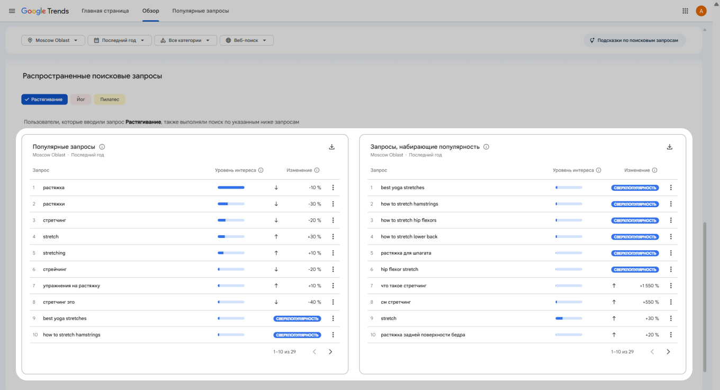The width and height of the screenshot is (720, 390).
Task: Open the Последний год time range dropdown
Action: [120, 40]
